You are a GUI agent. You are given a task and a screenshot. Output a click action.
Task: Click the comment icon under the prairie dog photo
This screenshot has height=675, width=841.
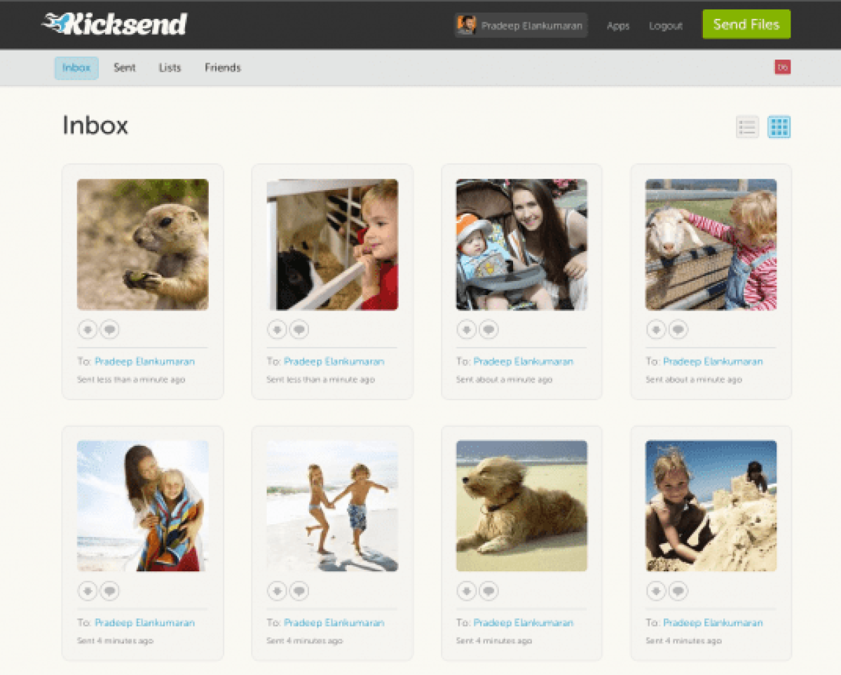click(109, 329)
